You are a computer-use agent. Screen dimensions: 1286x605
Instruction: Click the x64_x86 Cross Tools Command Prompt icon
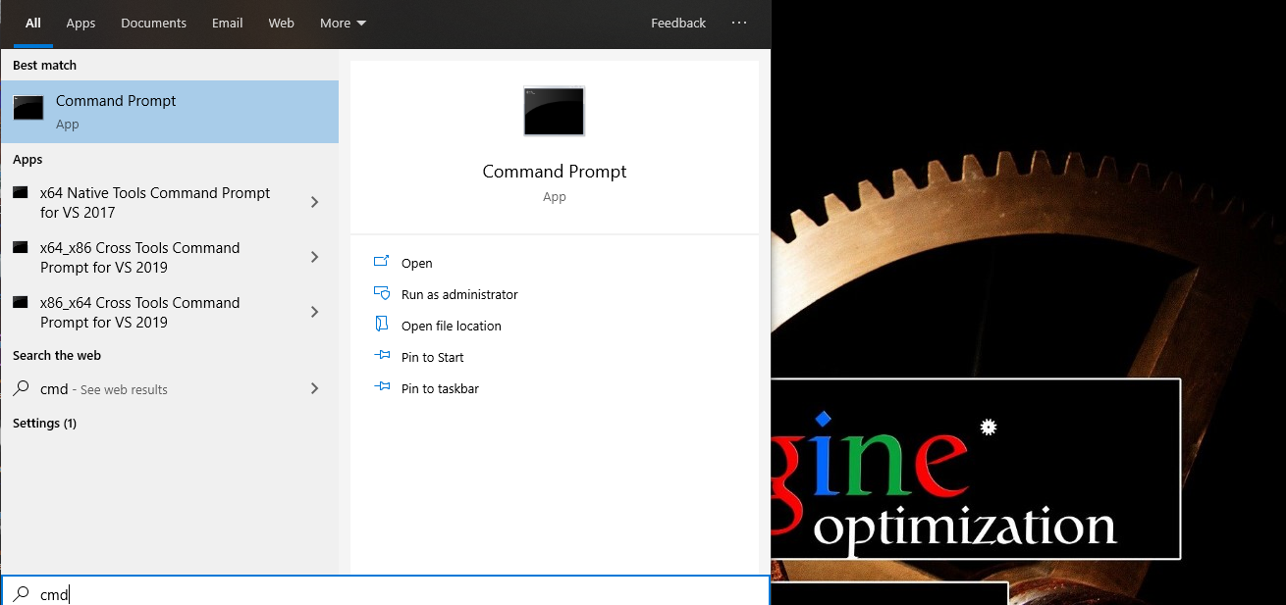pos(21,248)
